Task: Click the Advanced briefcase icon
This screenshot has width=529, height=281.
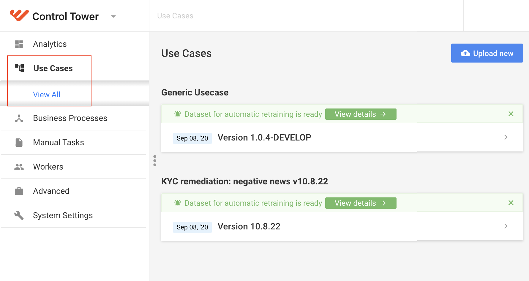Action: pyautogui.click(x=19, y=191)
